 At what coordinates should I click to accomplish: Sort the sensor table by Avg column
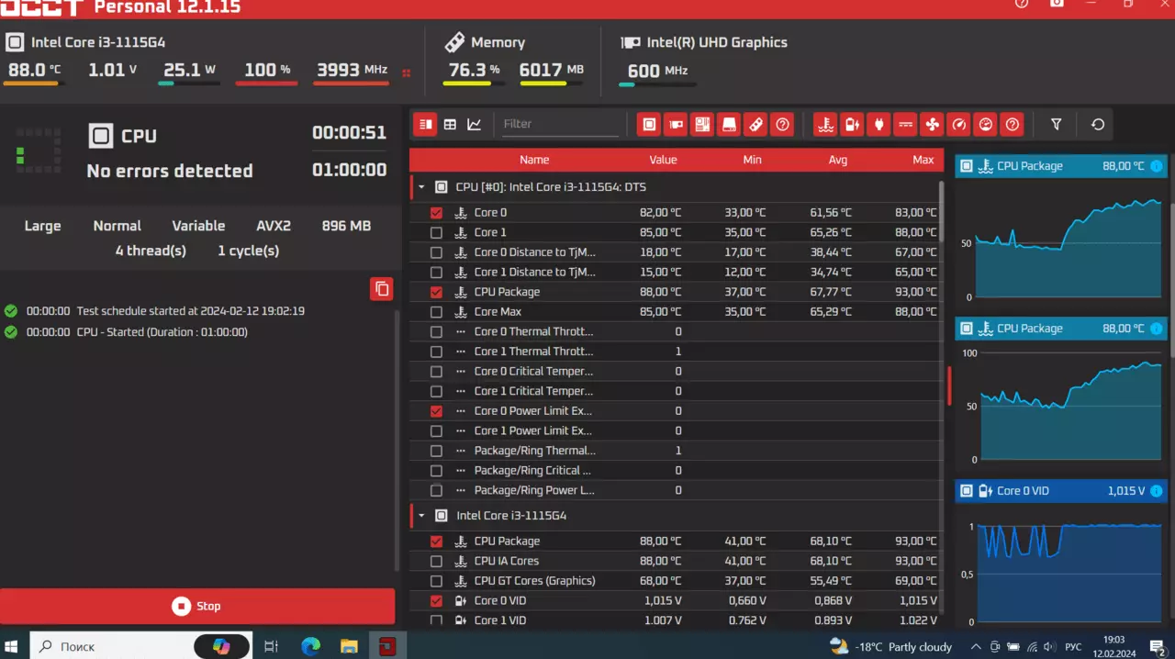click(x=837, y=160)
